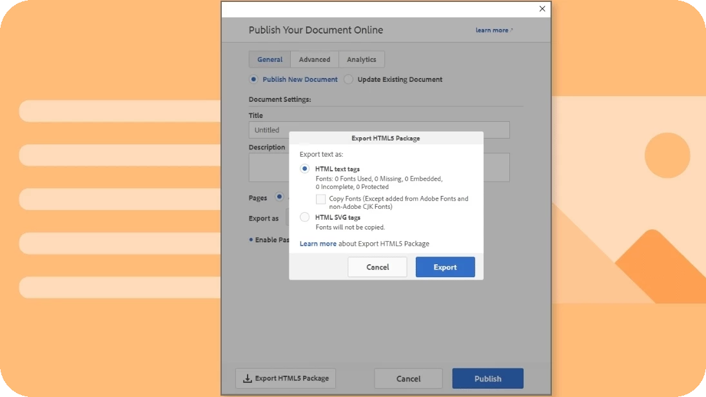Click the Publish button
706x397 pixels.
(x=487, y=378)
